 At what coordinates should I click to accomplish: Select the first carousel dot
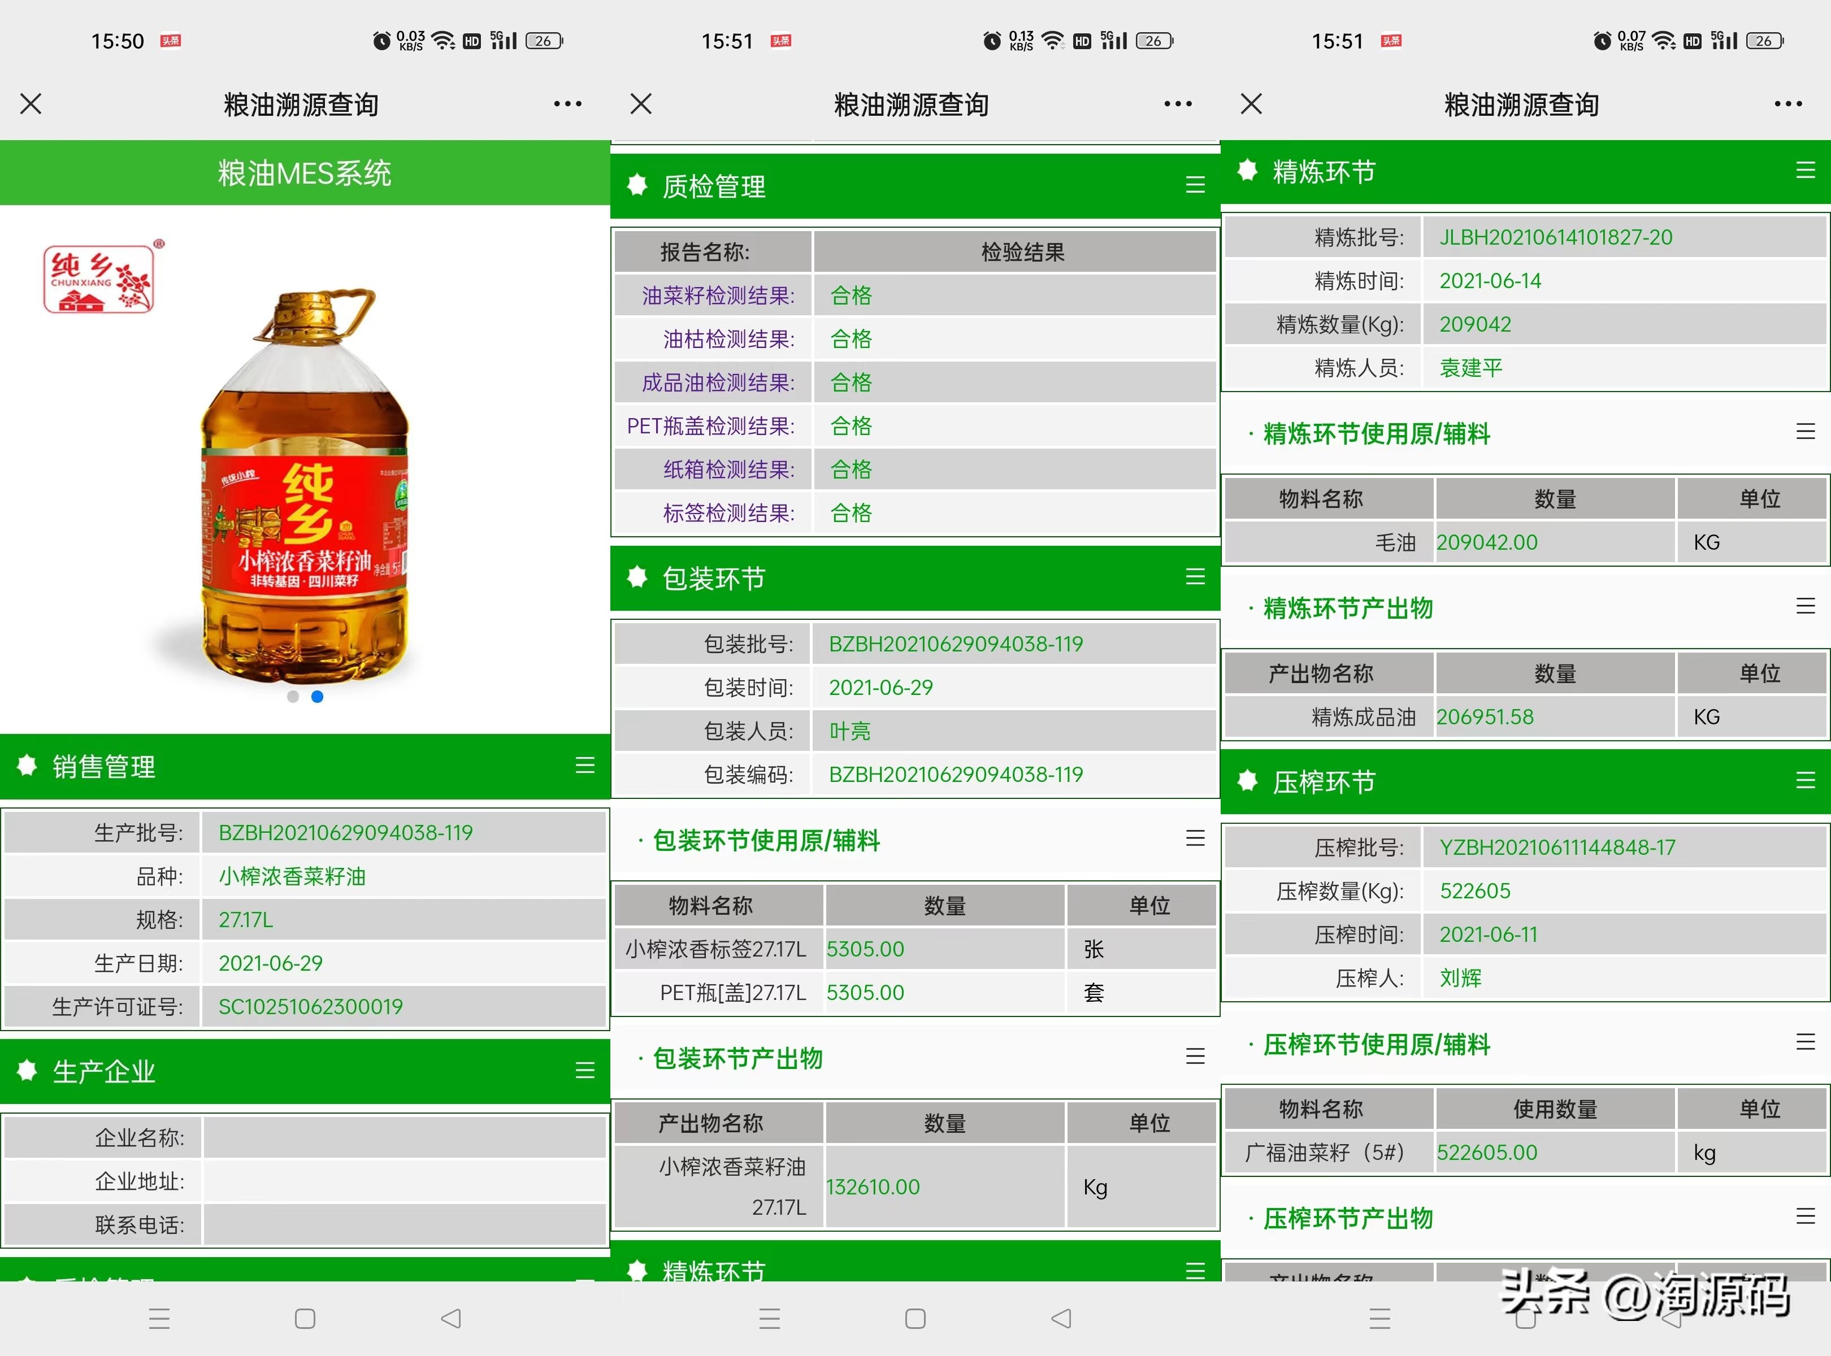click(292, 697)
